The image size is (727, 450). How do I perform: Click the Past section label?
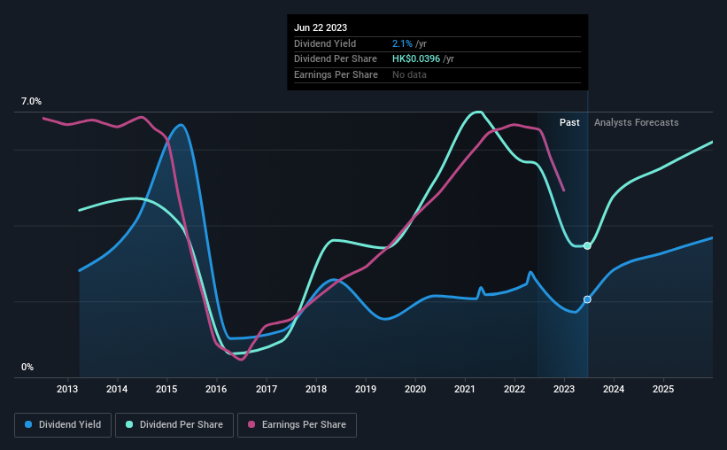[x=569, y=122]
